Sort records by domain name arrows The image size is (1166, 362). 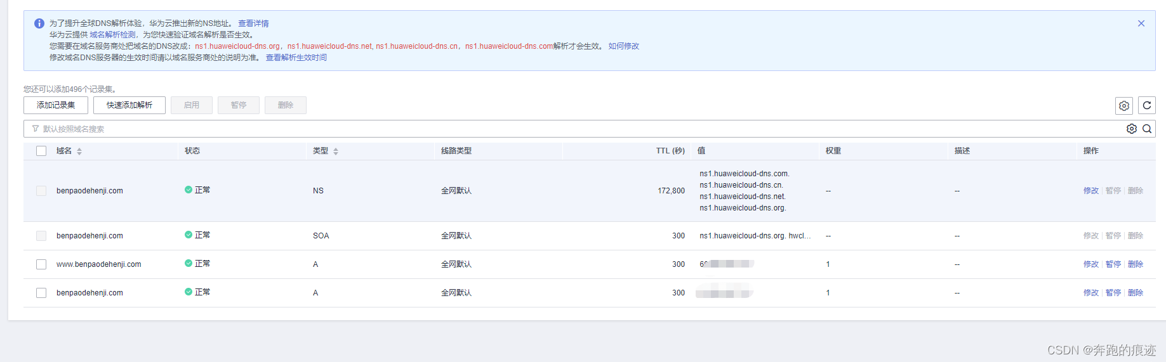point(79,151)
